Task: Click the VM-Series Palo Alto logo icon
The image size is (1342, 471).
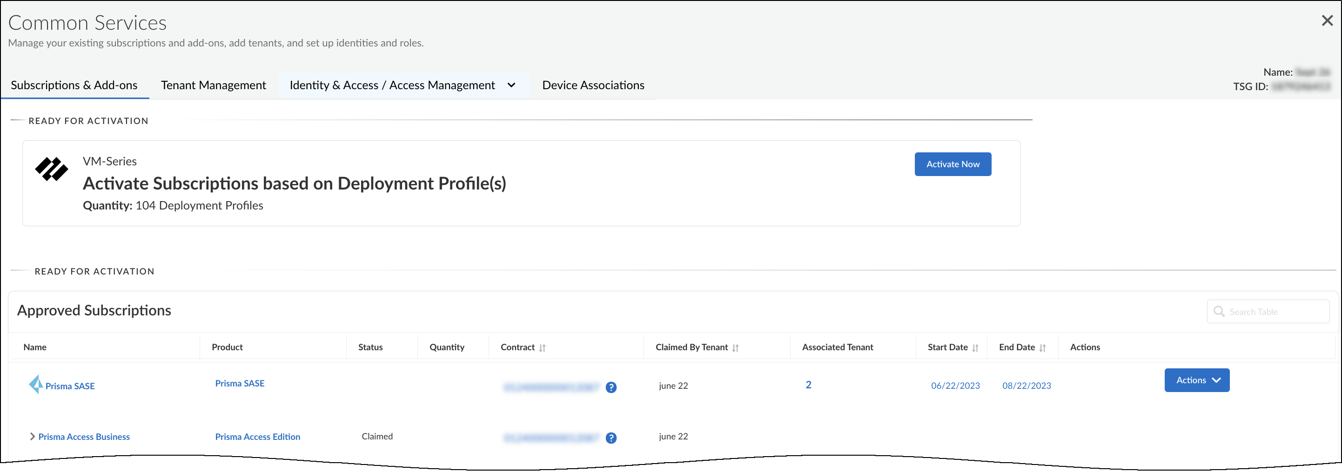Action: [51, 169]
